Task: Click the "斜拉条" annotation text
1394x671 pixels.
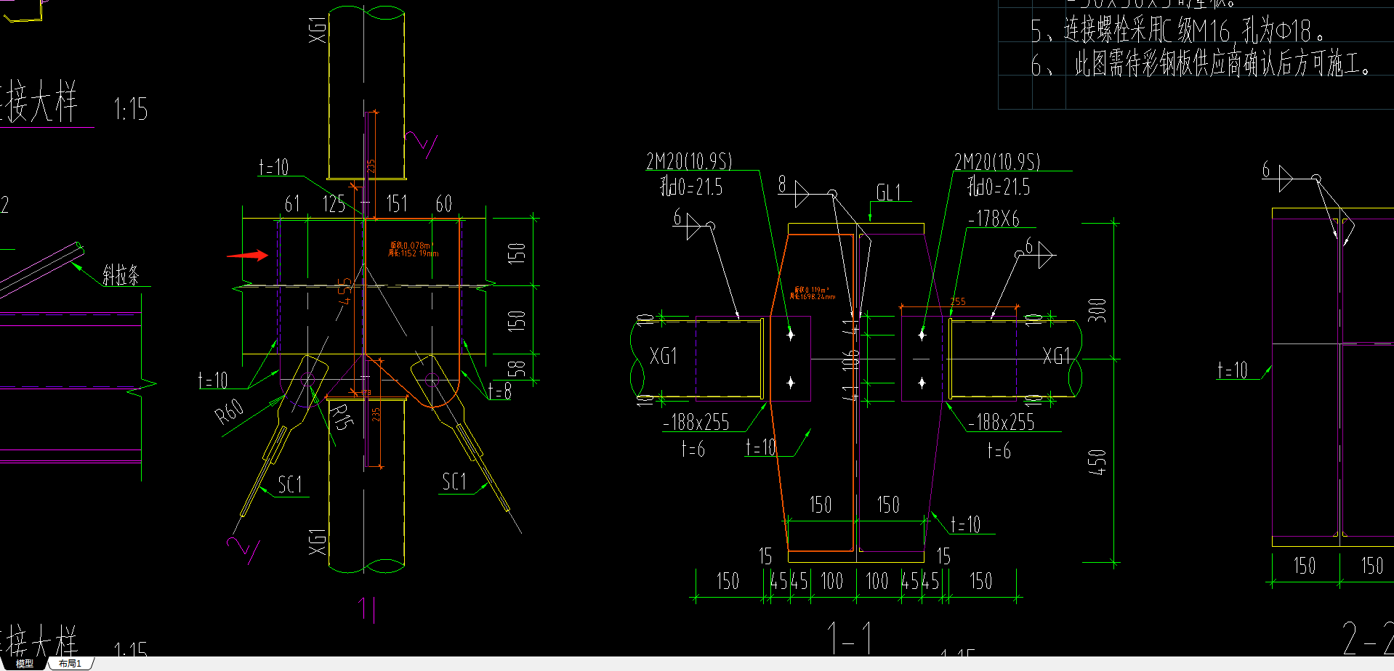Action: click(x=121, y=275)
